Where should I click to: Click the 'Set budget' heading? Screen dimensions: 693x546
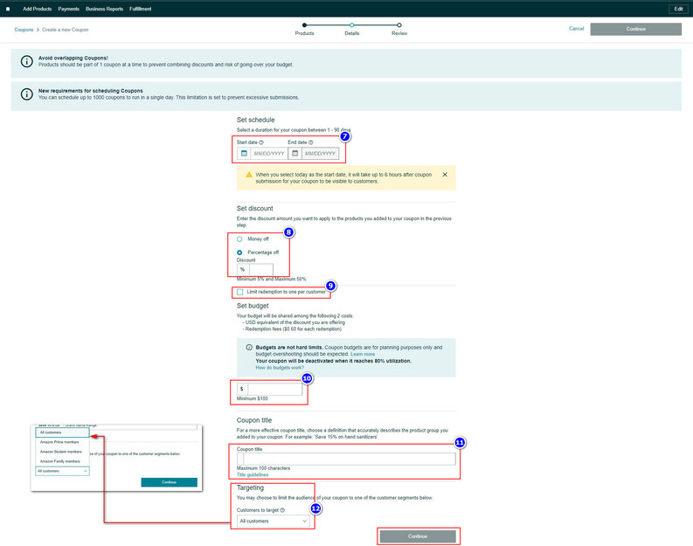(253, 306)
